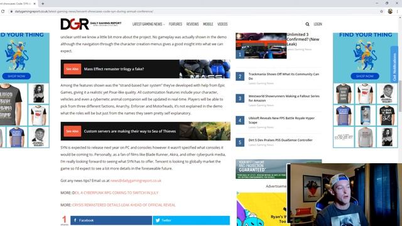Open the site search magnifier icon

pos(307,24)
